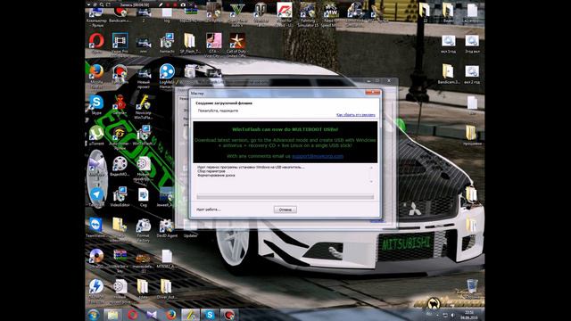Open the GTA Vice City desktop shortcut

pyautogui.click(x=213, y=44)
